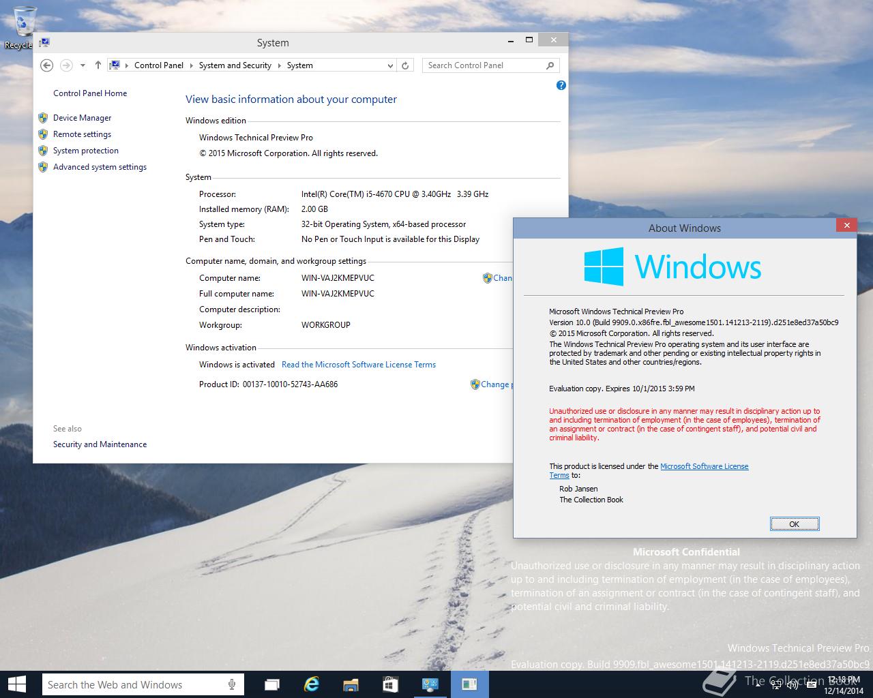
Task: Maximize the System window
Action: pyautogui.click(x=529, y=40)
